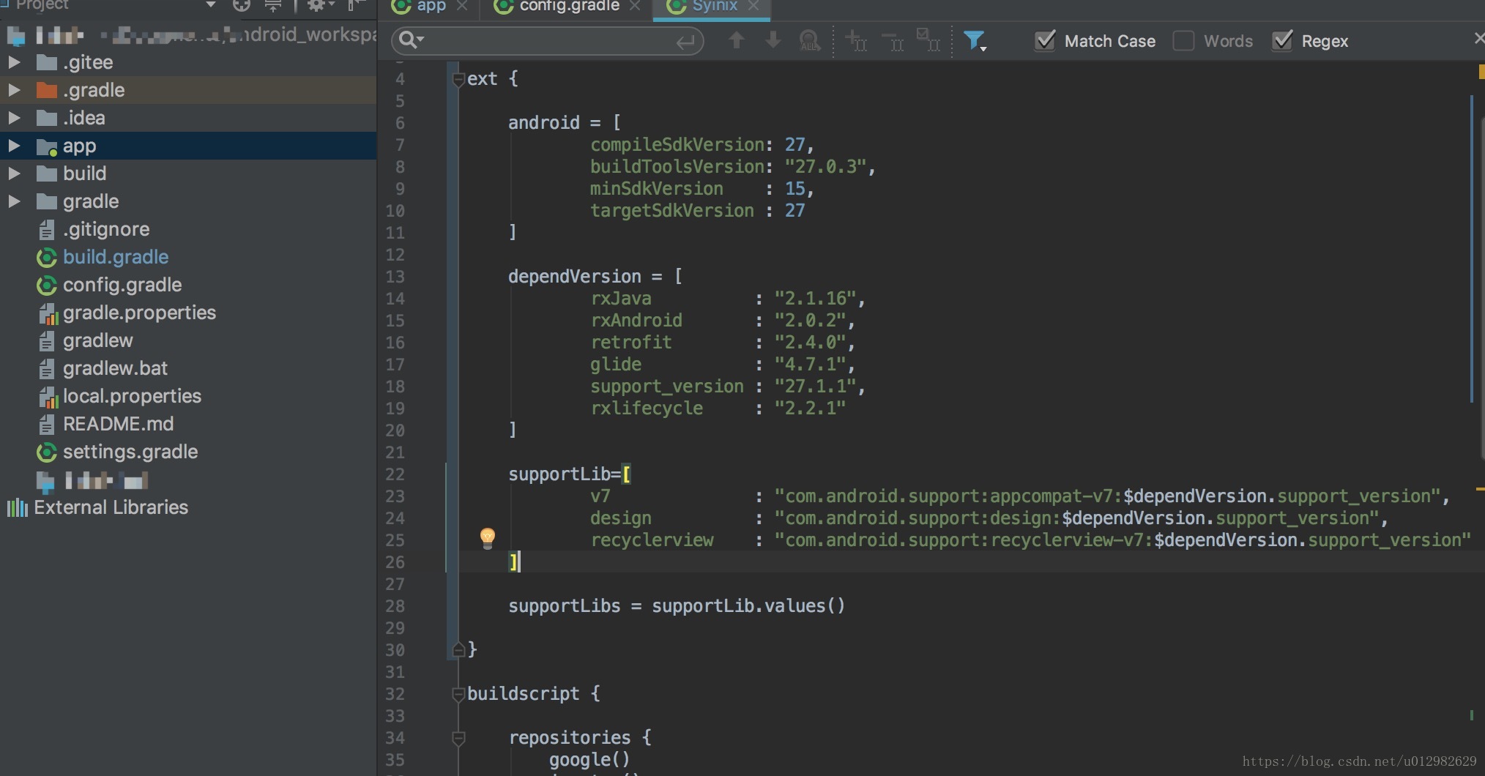Image resolution: width=1485 pixels, height=776 pixels.
Task: Click the orange .gradle folder icon
Action: (47, 90)
